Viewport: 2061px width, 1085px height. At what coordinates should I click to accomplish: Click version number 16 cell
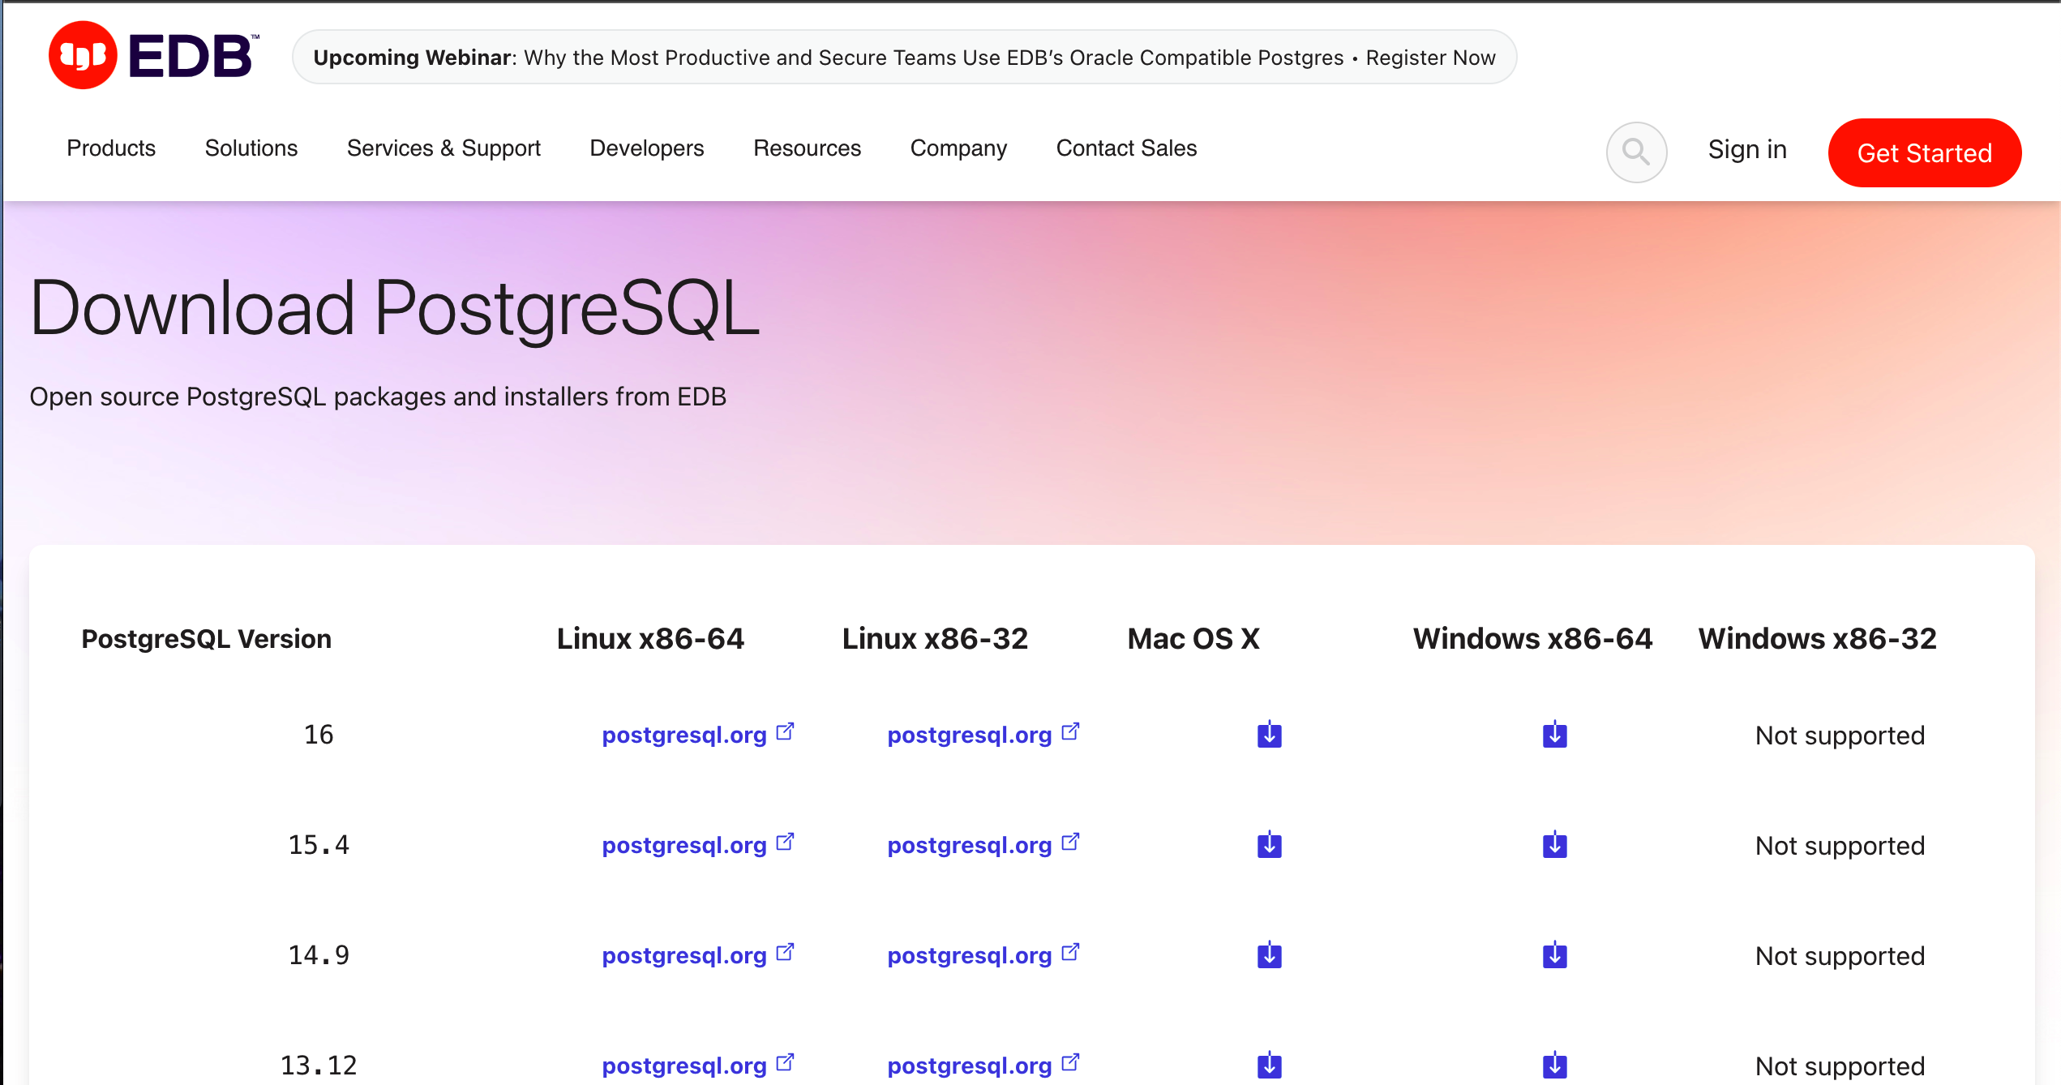point(319,735)
